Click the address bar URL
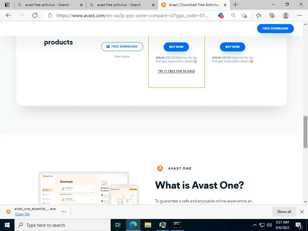This screenshot has height=231, width=308. click(132, 16)
